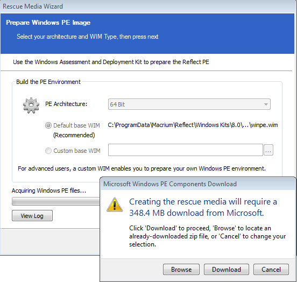Select the Custom base WIM radio button
Viewport: 297px width, 282px height.
pos(48,151)
